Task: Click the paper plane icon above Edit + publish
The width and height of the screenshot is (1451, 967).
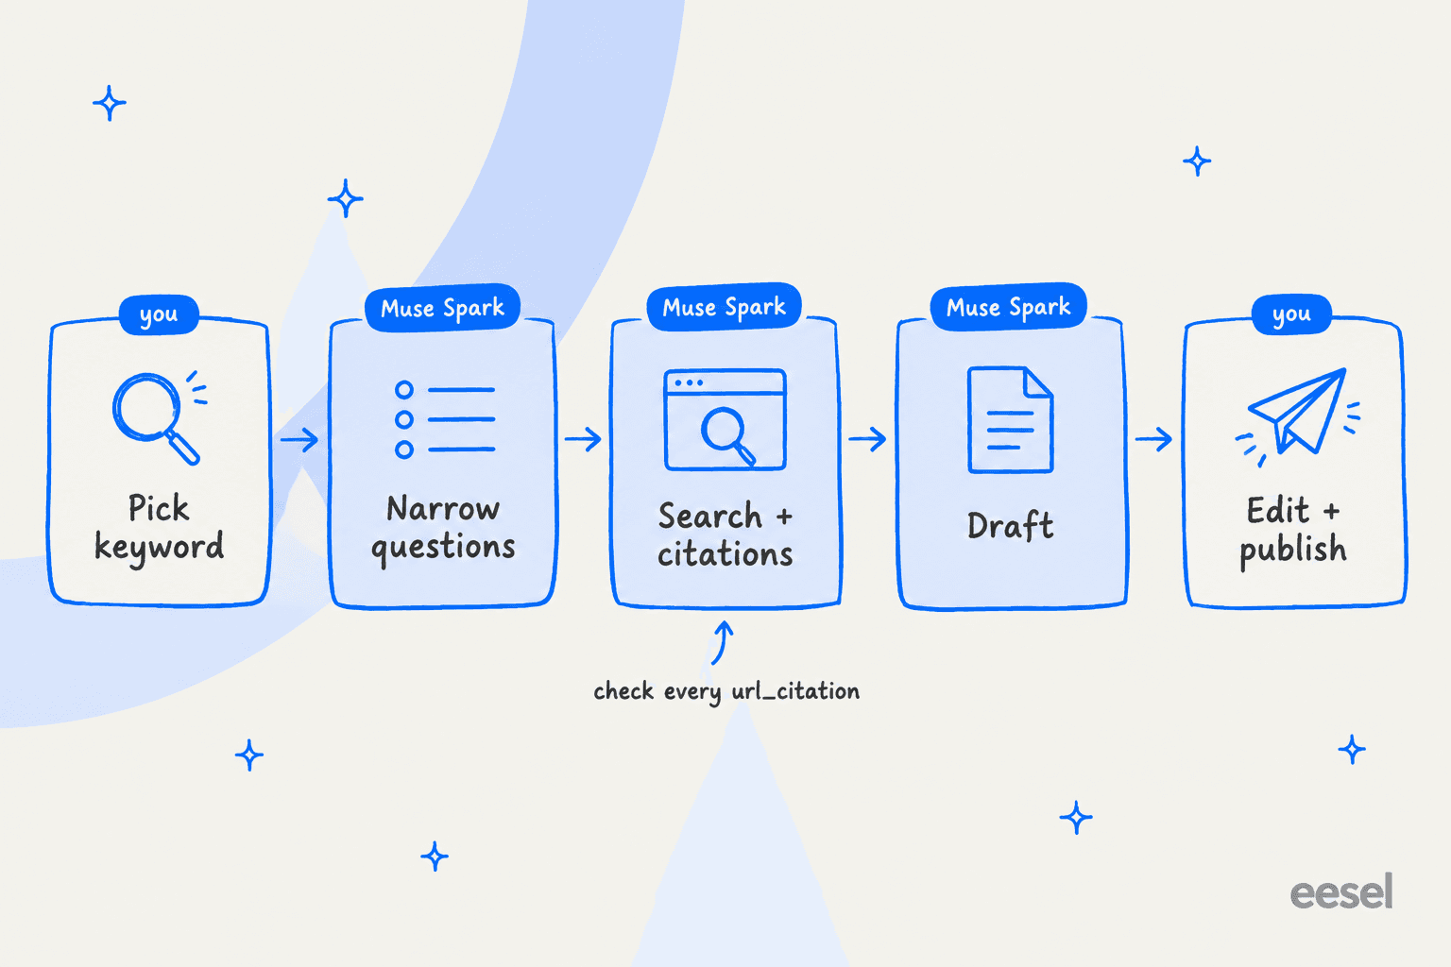Action: (x=1299, y=416)
